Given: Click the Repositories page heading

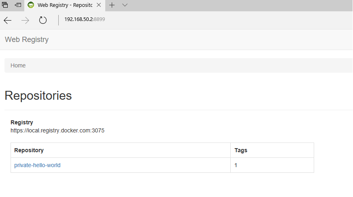Looking at the screenshot, I should [x=38, y=96].
